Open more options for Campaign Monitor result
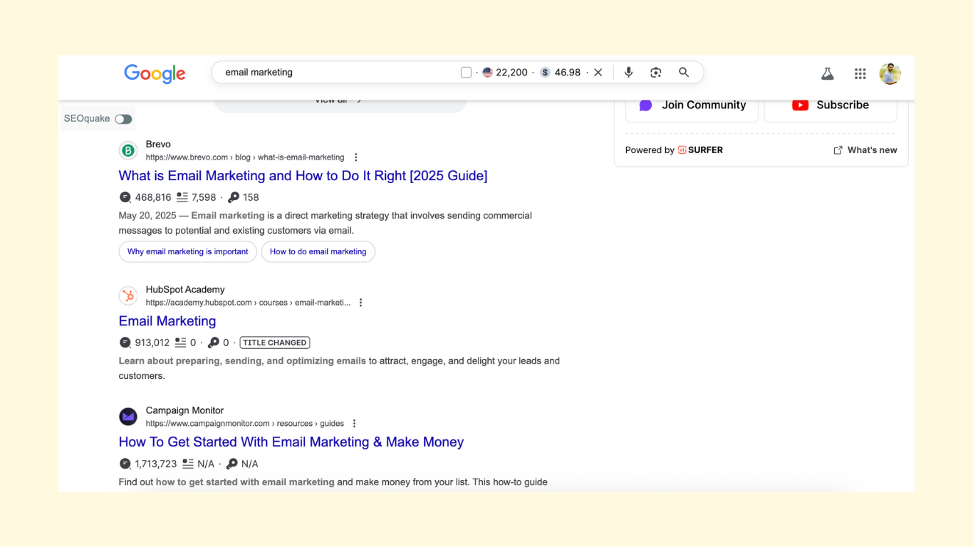The height and width of the screenshot is (547, 973). click(x=354, y=424)
